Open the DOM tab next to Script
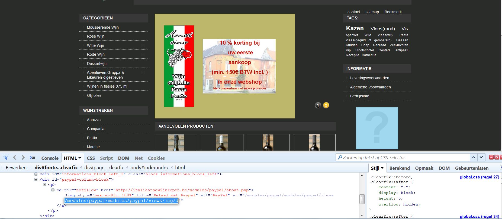The height and width of the screenshot is (219, 502). [124, 158]
